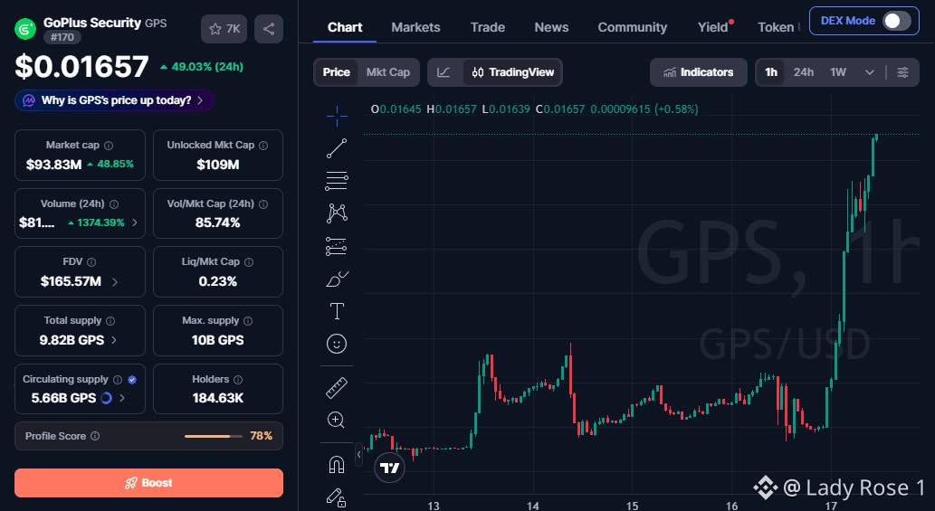Select the XABCD pattern tool
The height and width of the screenshot is (511, 935).
[x=337, y=213]
